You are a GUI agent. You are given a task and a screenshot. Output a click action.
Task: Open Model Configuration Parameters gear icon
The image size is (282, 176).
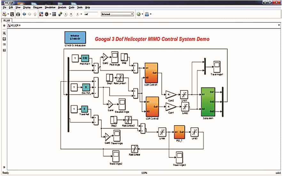(47, 14)
